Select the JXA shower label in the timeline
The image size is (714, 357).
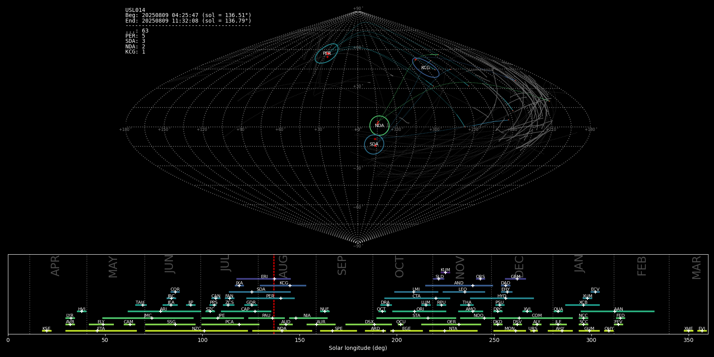click(x=239, y=283)
